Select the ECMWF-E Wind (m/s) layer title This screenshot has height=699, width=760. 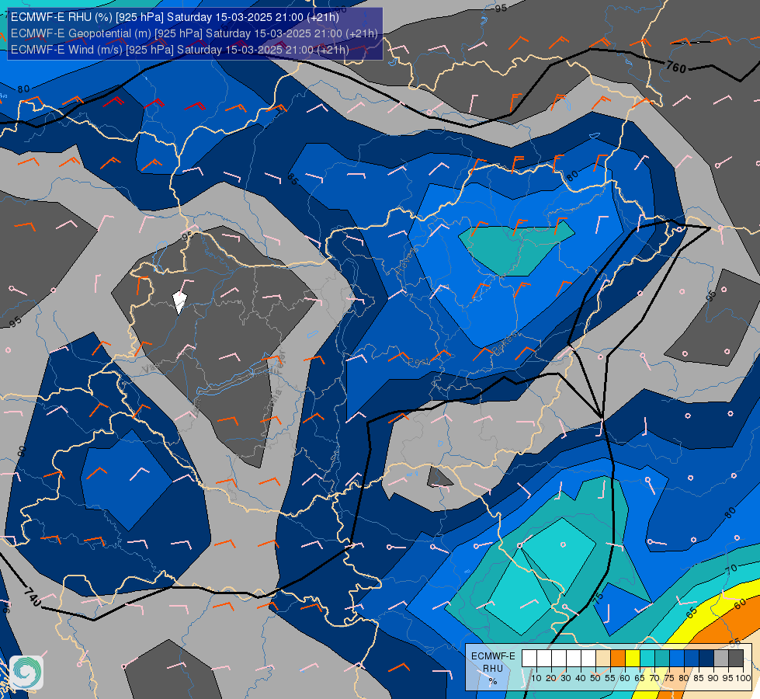[x=180, y=50]
